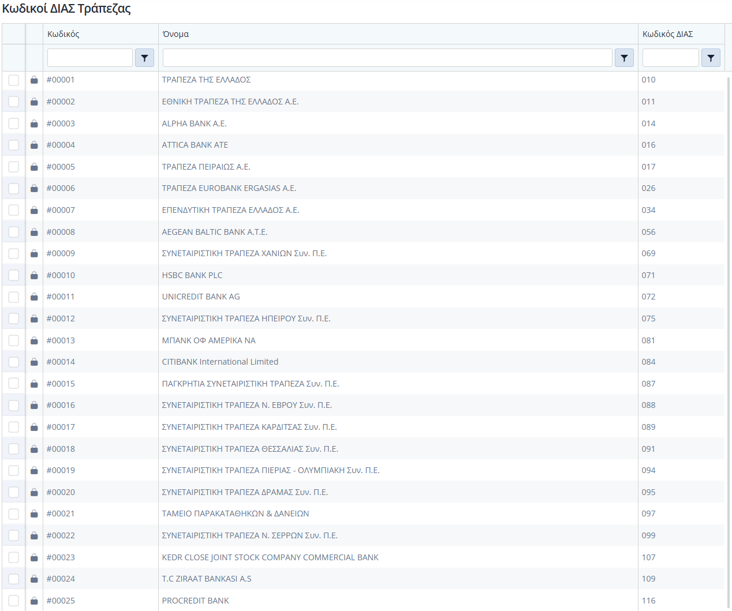Viewport: 732px width, 611px height.
Task: Click the T.C ZIRAAT BANKASI A.S name
Action: tap(207, 579)
